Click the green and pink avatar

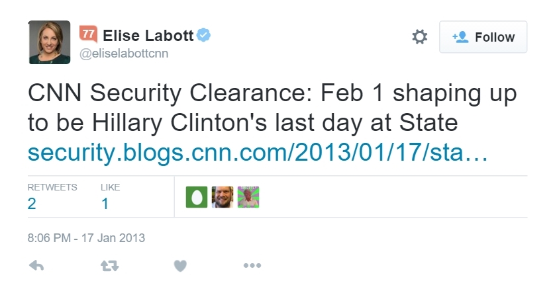pos(248,196)
